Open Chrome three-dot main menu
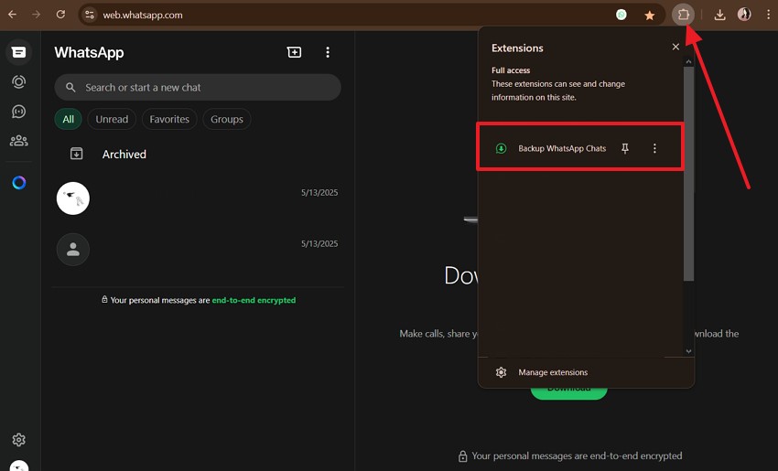 [x=767, y=15]
